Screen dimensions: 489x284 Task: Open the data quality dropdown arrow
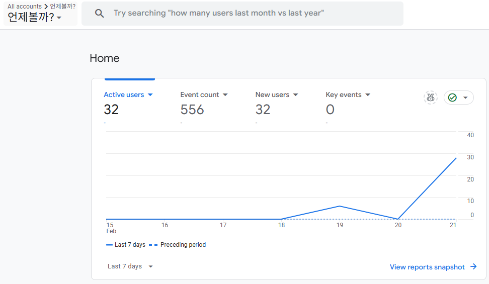tap(465, 98)
